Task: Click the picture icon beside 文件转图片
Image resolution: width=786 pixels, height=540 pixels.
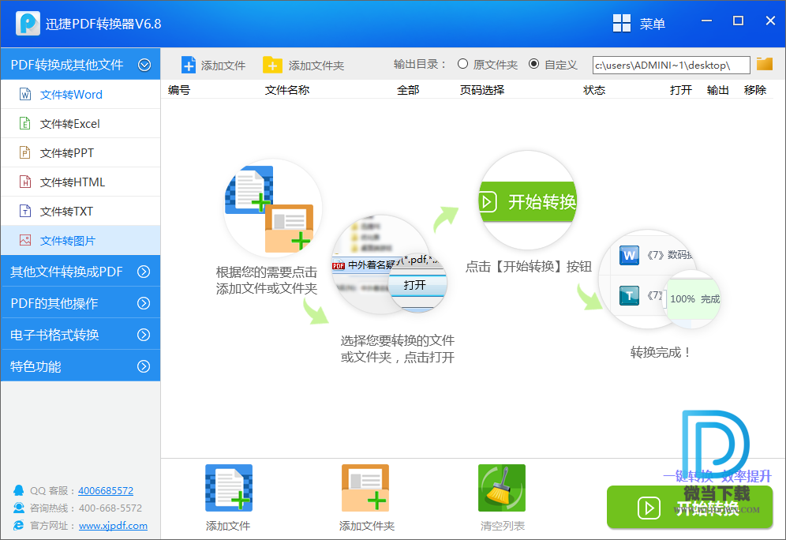Action: [x=25, y=240]
